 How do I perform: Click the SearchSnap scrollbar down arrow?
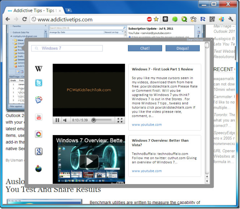(207, 181)
